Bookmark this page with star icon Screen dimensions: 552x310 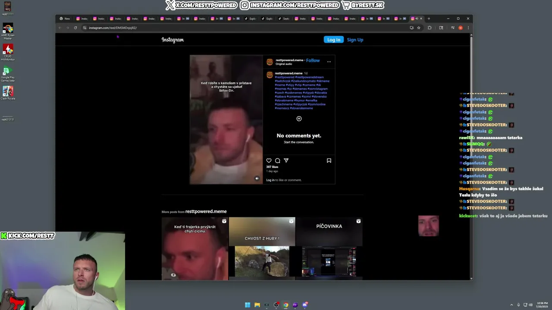tap(419, 28)
